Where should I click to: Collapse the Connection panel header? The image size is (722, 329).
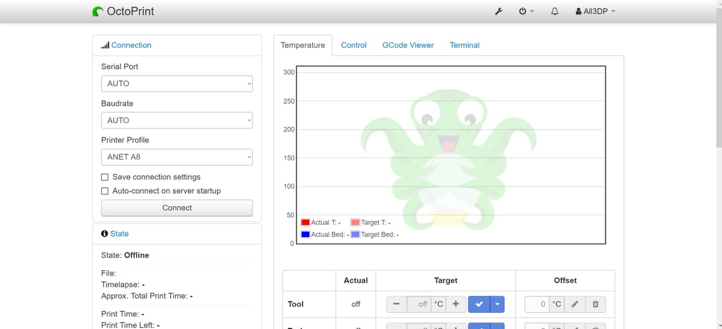pos(126,45)
